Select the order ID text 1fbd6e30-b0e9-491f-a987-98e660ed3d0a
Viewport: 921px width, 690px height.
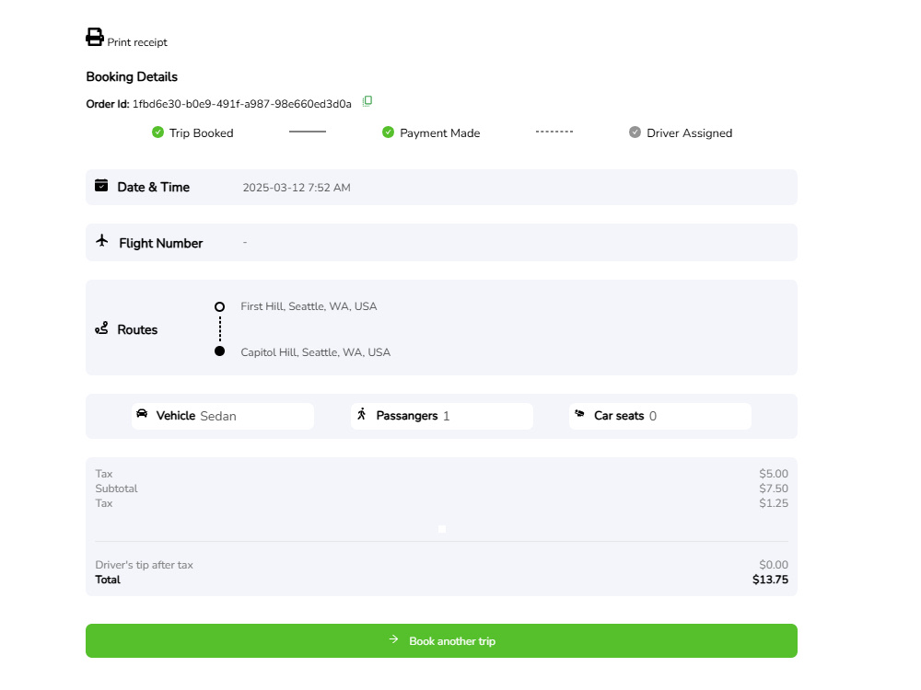pyautogui.click(x=241, y=104)
